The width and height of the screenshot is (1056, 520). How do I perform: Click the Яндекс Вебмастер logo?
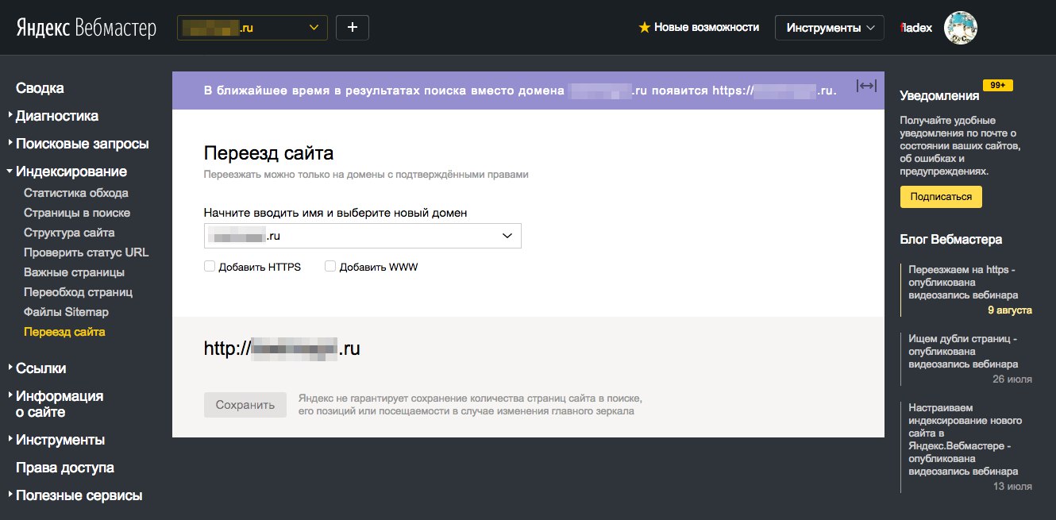(x=86, y=28)
